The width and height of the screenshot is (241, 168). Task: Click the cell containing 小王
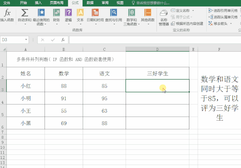pyautogui.click(x=26, y=111)
